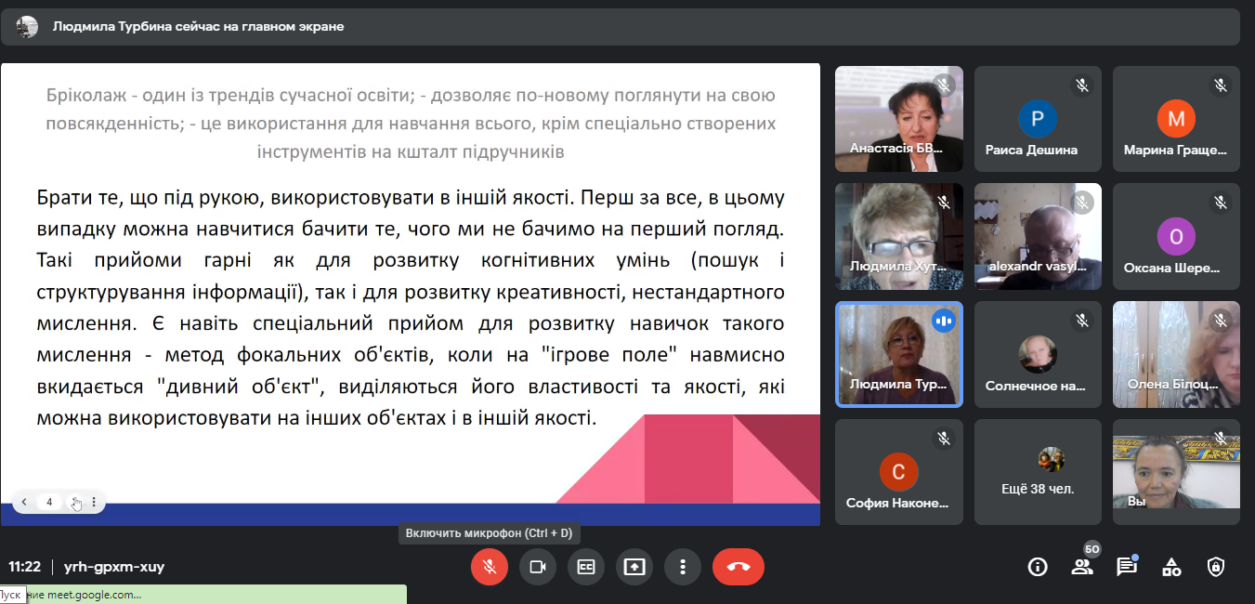Open the chat panel
Viewport: 1255px width, 604px height.
(1127, 567)
